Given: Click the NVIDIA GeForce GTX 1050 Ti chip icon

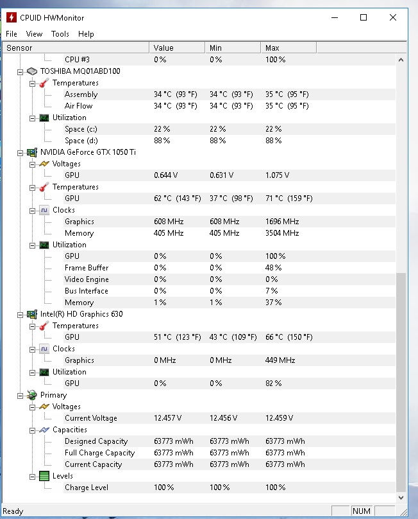Looking at the screenshot, I should point(31,152).
